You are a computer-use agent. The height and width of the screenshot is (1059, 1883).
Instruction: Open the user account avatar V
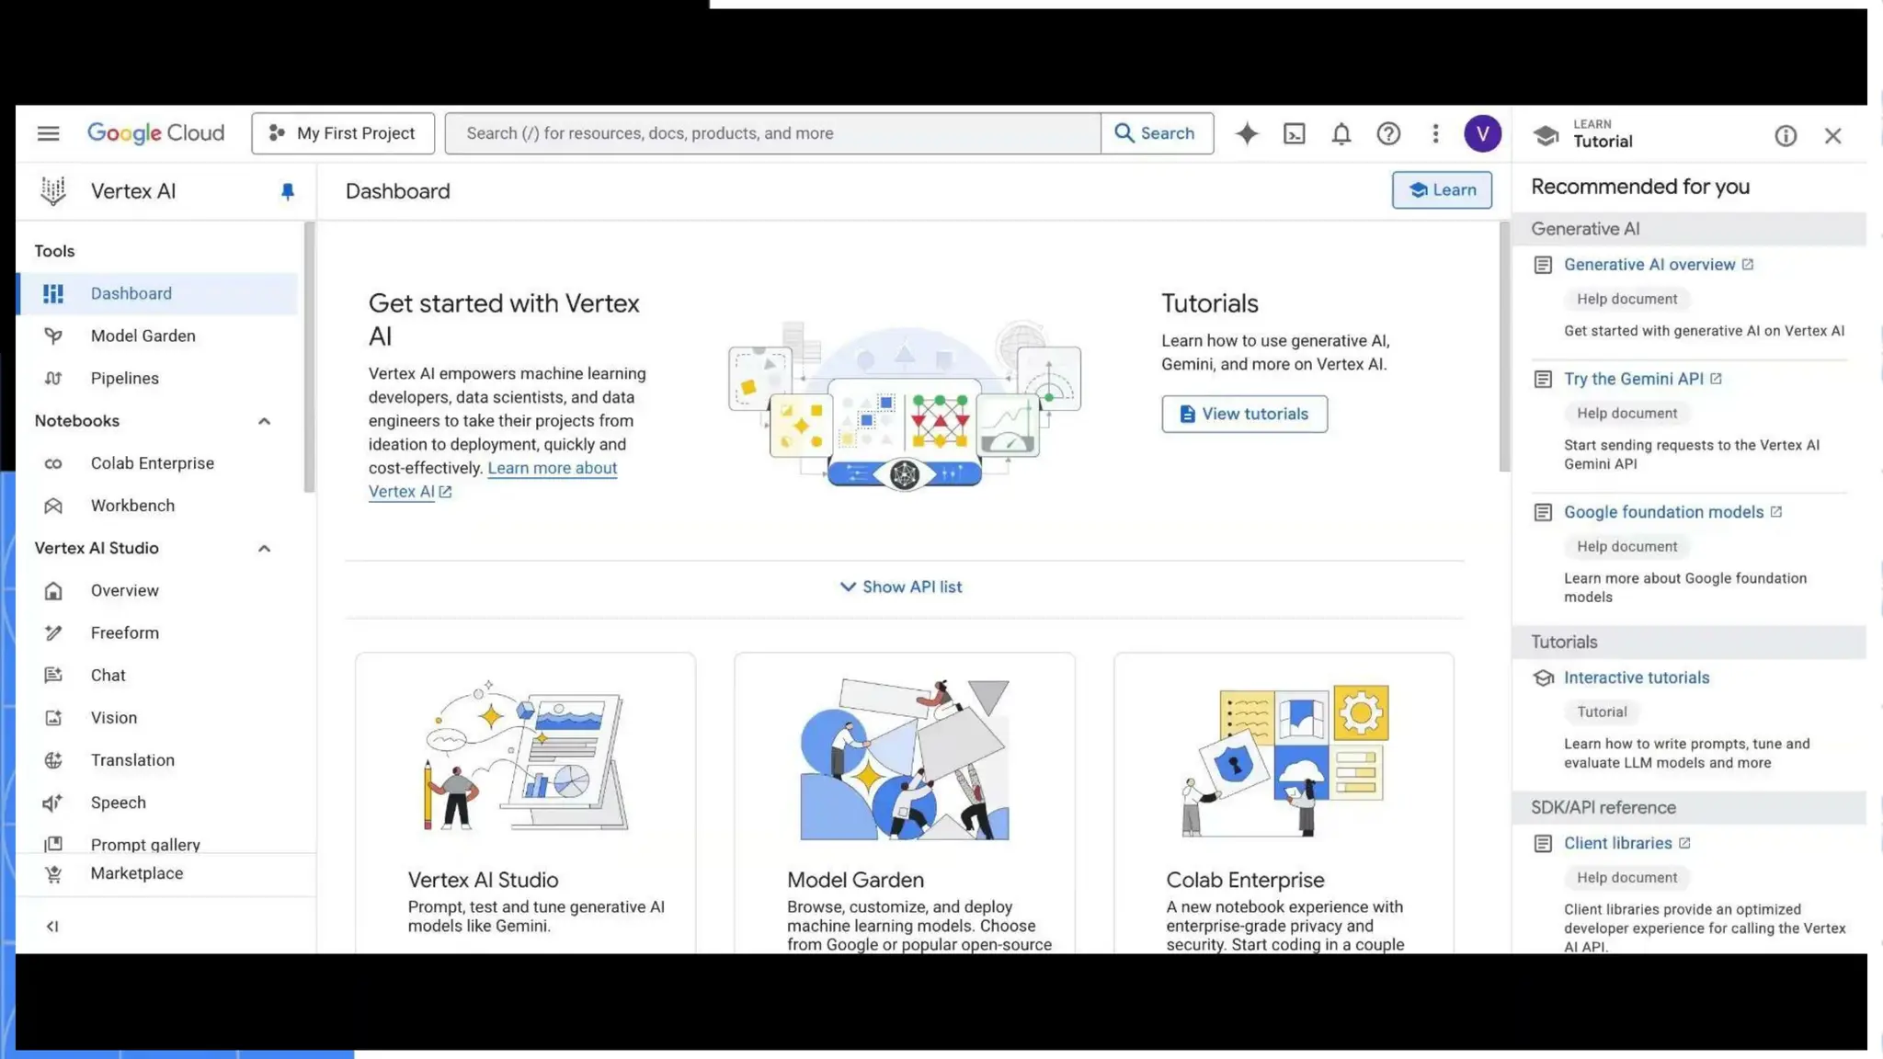click(x=1482, y=134)
